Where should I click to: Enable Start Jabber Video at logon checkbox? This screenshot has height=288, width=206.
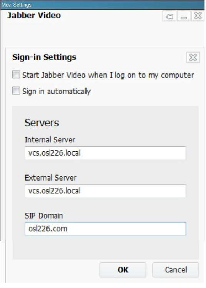click(16, 75)
